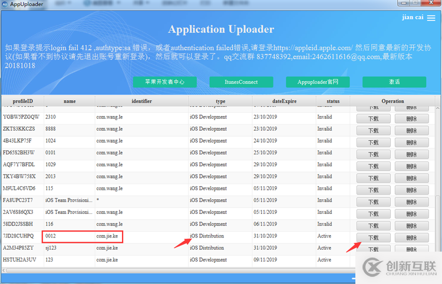Delete profile FD65S2BH3W with 删除

click(x=411, y=154)
